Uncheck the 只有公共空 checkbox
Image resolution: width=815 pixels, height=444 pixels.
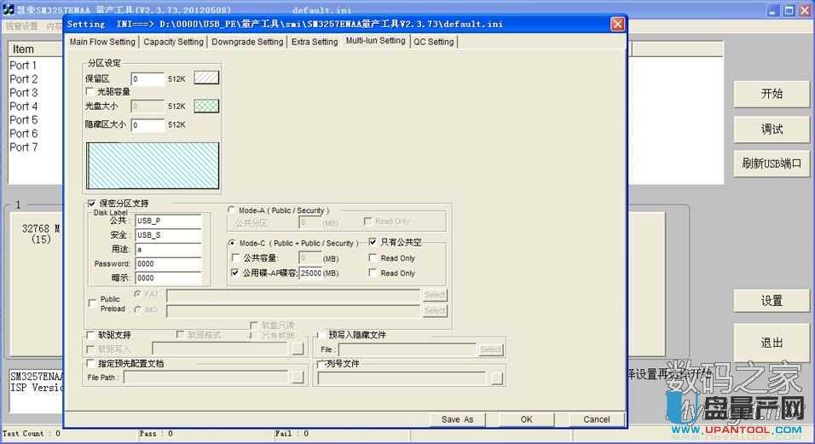coord(373,243)
